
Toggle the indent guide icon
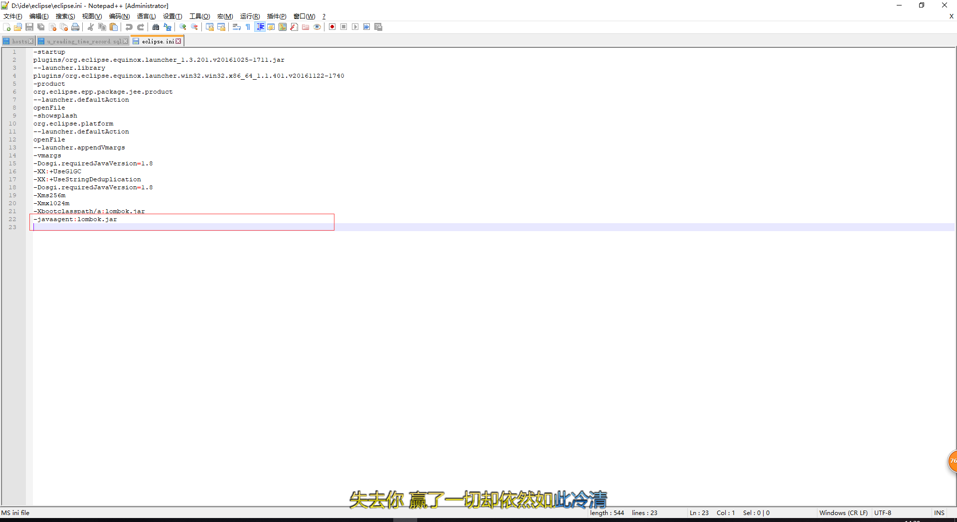[x=260, y=27]
